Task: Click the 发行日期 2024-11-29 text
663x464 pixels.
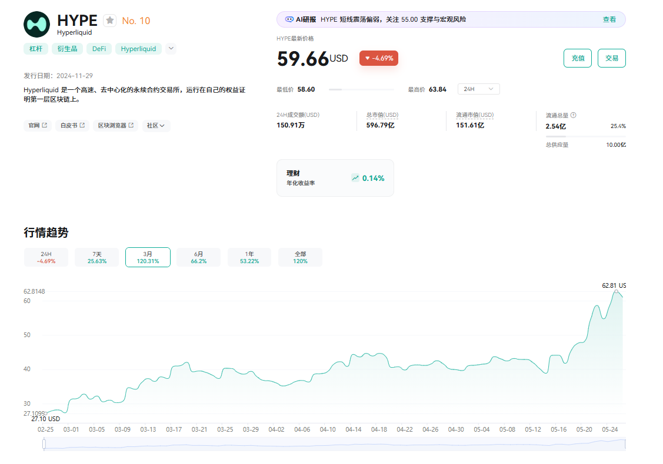Action: (58, 76)
